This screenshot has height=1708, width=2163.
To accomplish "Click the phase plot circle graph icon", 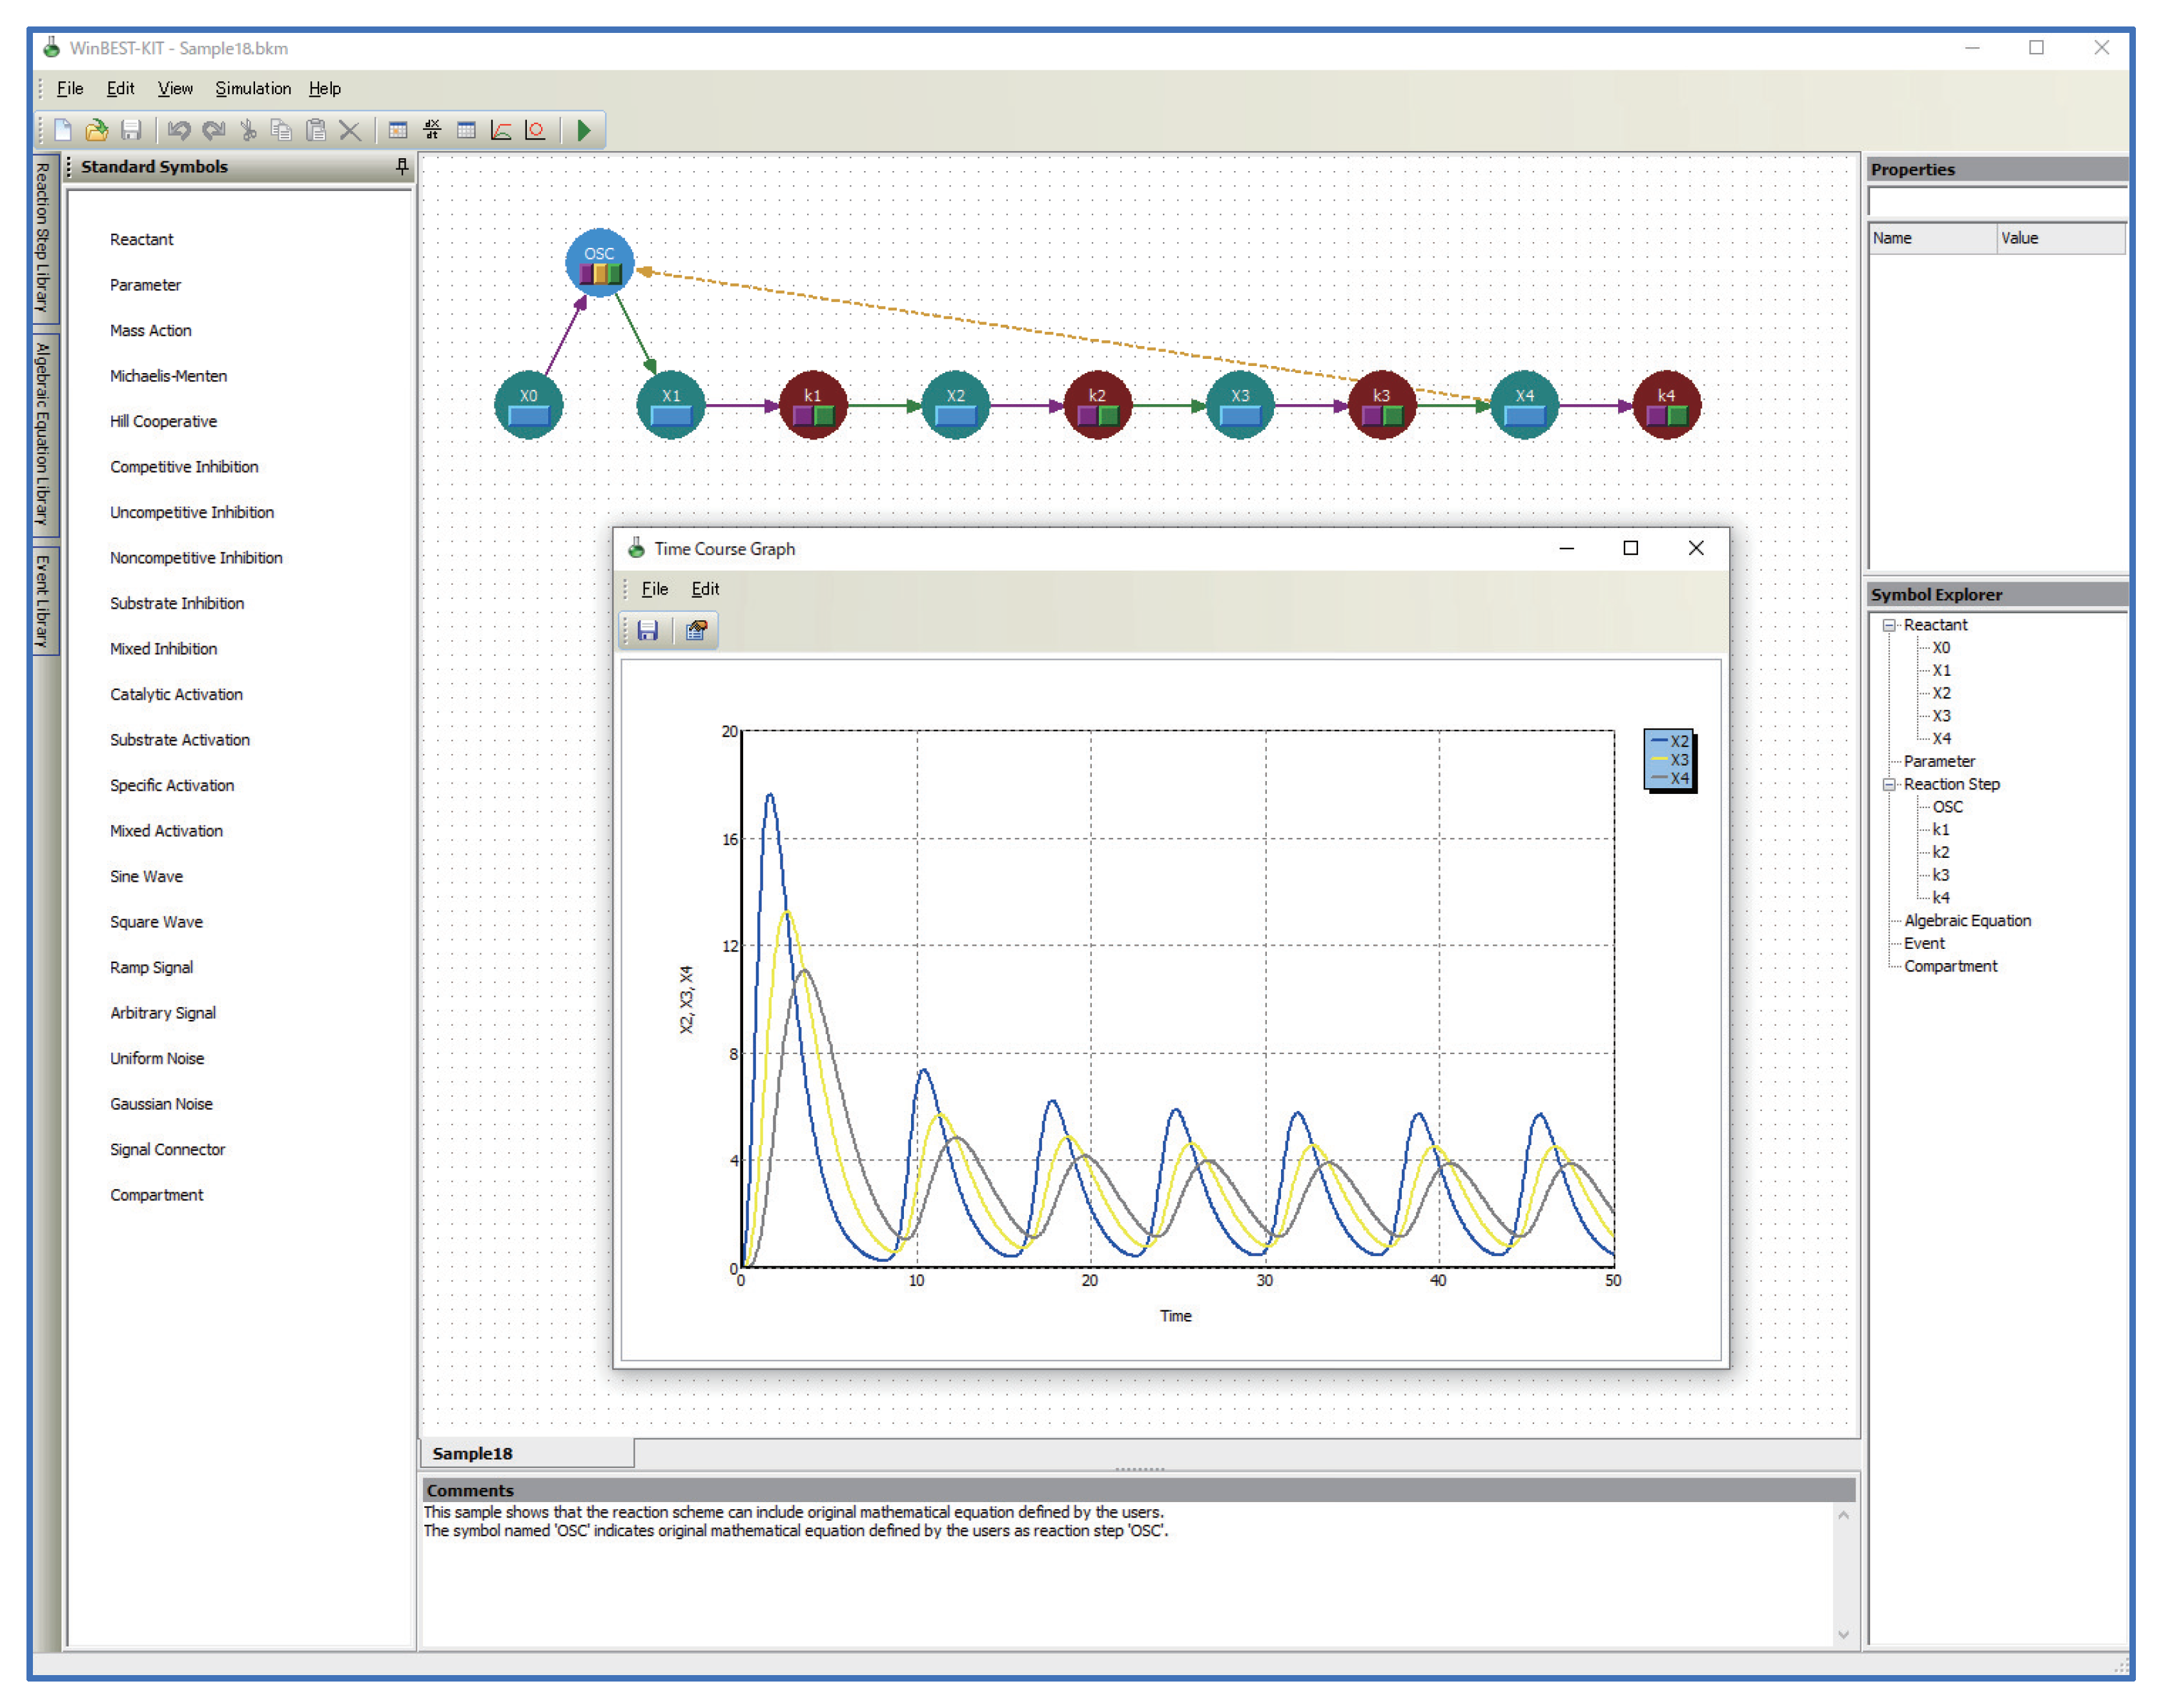I will pos(536,130).
